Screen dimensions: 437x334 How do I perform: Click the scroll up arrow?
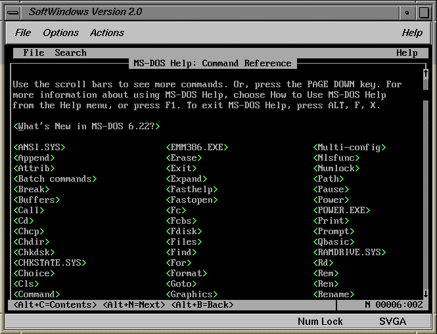pos(426,73)
